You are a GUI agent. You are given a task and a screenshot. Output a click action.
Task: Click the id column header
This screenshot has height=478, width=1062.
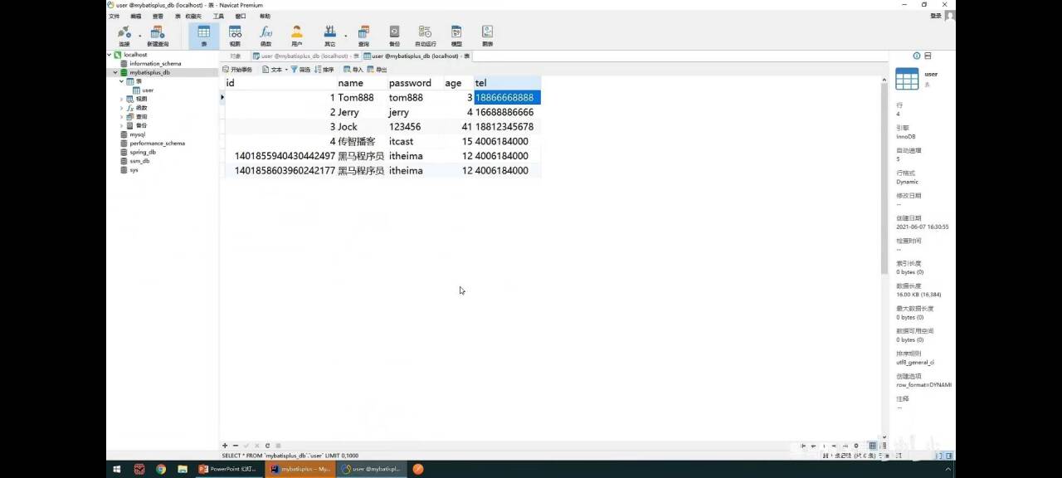pos(280,83)
